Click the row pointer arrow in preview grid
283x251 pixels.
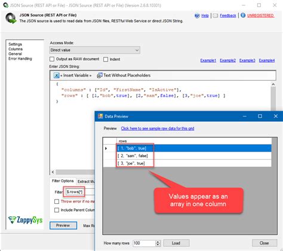tap(106, 148)
